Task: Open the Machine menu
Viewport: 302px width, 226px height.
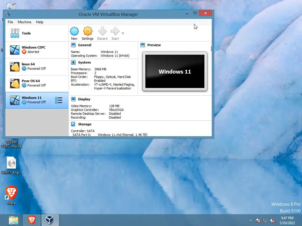Action: coord(24,22)
